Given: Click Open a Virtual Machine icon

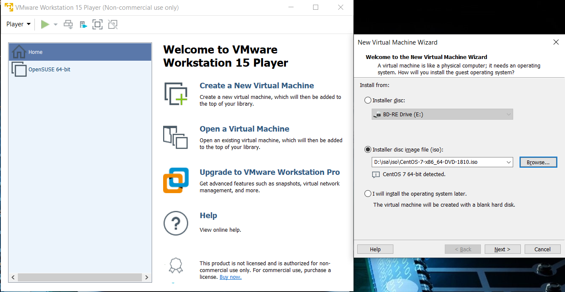Looking at the screenshot, I should (x=175, y=137).
